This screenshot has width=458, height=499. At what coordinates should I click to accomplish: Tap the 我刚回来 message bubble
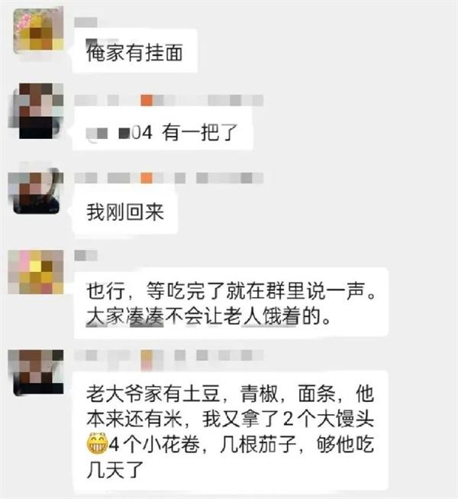[x=125, y=211]
